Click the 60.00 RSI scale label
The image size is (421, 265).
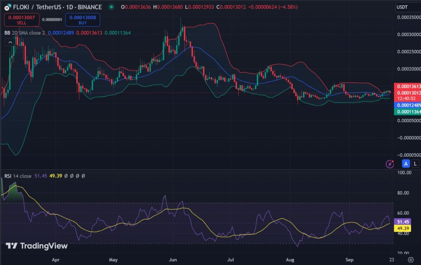click(x=403, y=213)
